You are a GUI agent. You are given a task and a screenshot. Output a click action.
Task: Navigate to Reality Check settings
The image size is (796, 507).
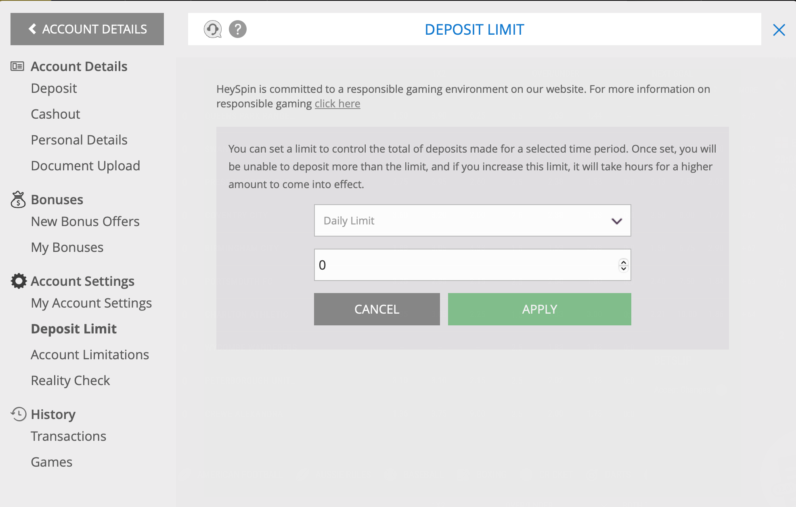pos(71,379)
